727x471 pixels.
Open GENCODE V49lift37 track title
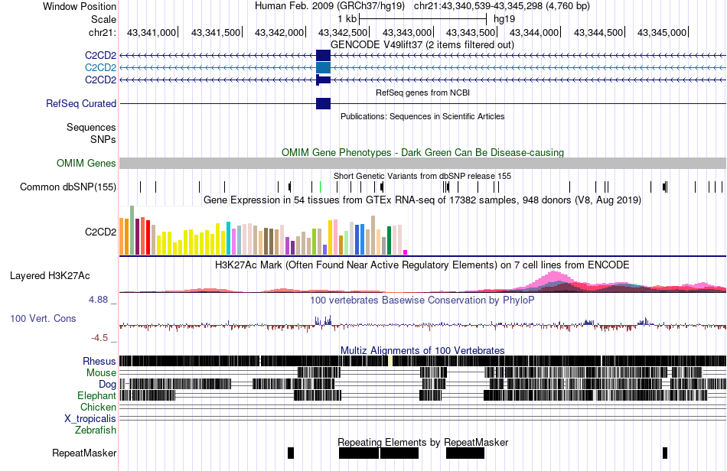[422, 45]
